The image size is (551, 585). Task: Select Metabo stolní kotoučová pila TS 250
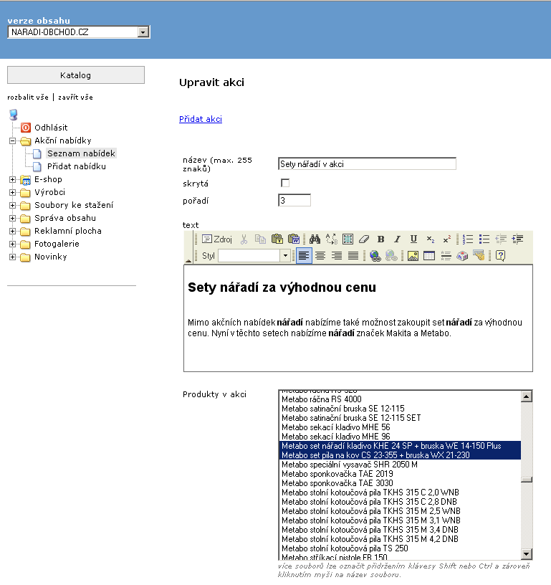pos(400,548)
